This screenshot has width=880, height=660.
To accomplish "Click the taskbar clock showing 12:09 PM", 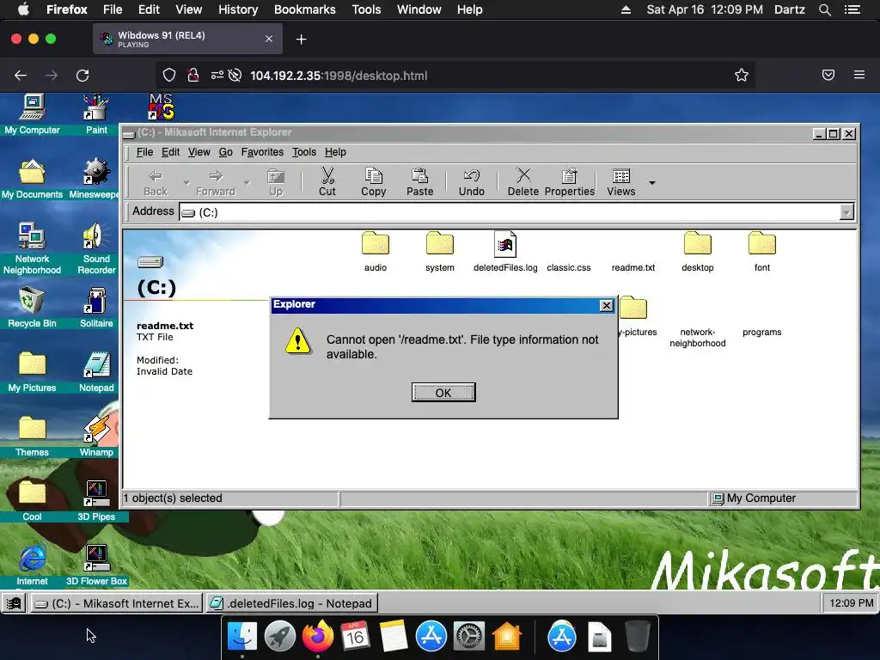I will (x=851, y=602).
